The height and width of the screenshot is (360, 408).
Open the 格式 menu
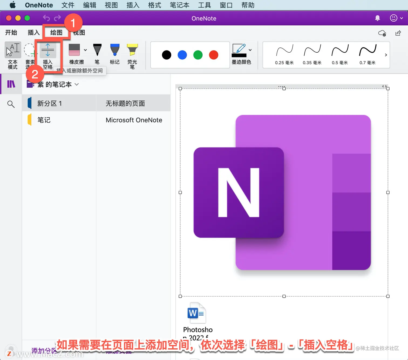tap(155, 5)
